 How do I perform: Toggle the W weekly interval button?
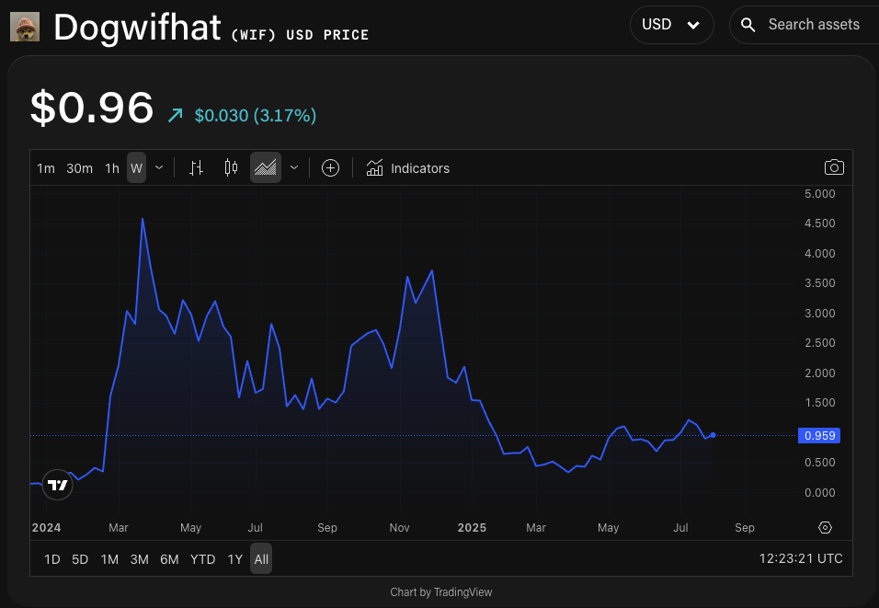click(135, 167)
